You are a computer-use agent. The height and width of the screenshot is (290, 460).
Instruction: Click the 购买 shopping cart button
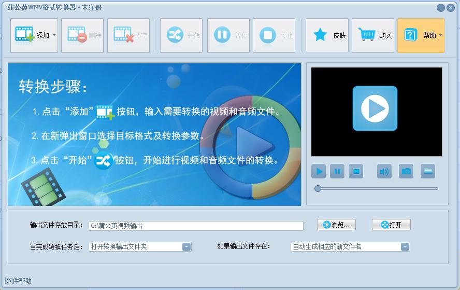click(373, 36)
